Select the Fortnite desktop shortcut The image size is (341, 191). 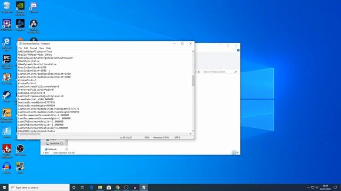tap(6, 133)
